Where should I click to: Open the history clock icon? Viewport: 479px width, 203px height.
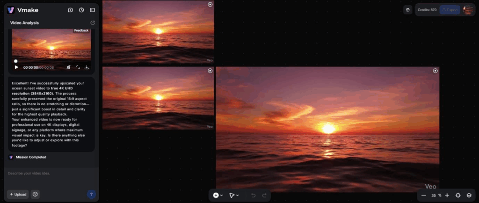tap(81, 10)
